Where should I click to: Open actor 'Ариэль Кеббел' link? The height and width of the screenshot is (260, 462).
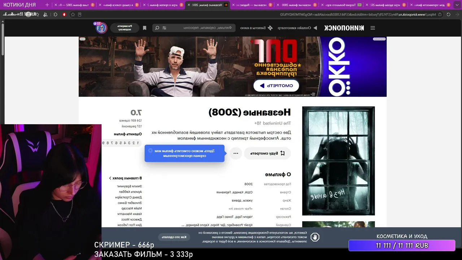[x=130, y=192]
